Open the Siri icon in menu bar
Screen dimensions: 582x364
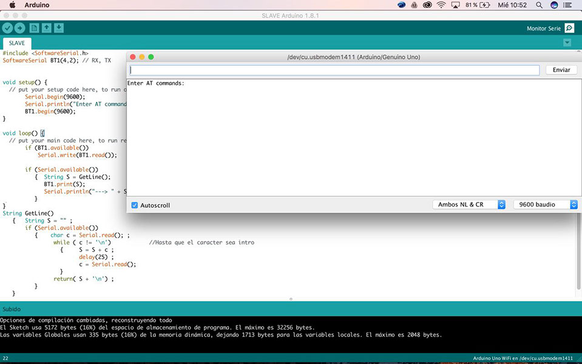(554, 5)
